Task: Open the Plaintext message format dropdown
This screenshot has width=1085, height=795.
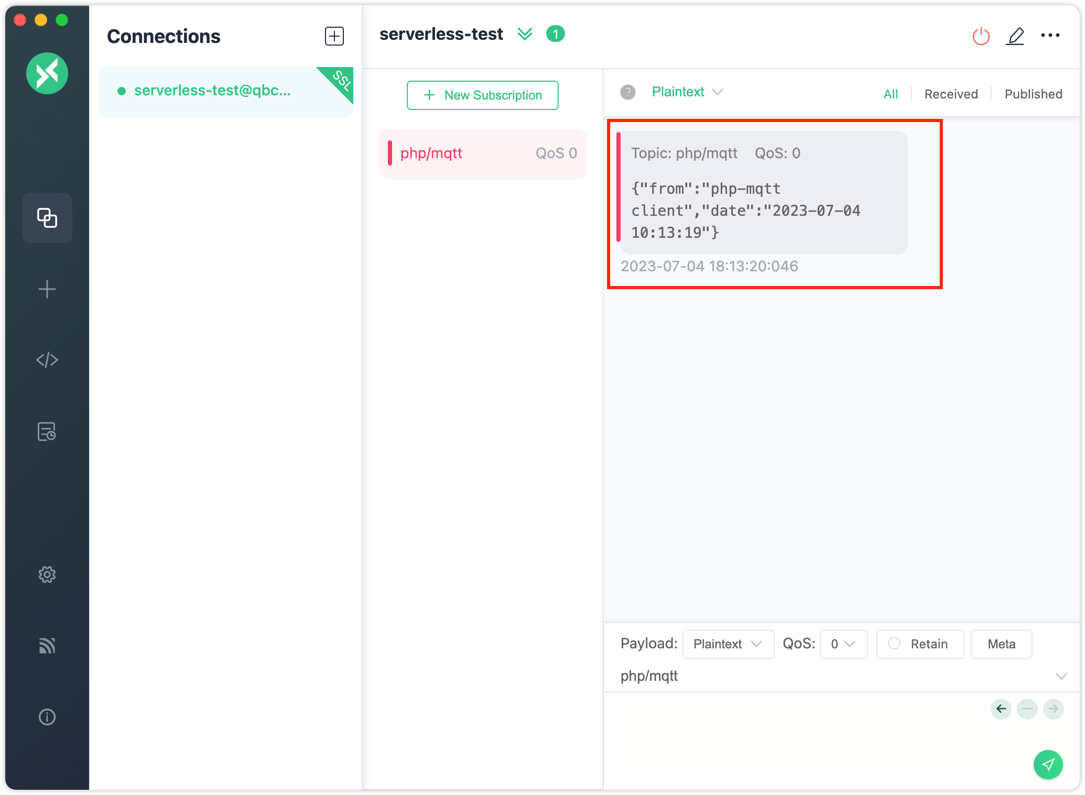Action: tap(687, 92)
